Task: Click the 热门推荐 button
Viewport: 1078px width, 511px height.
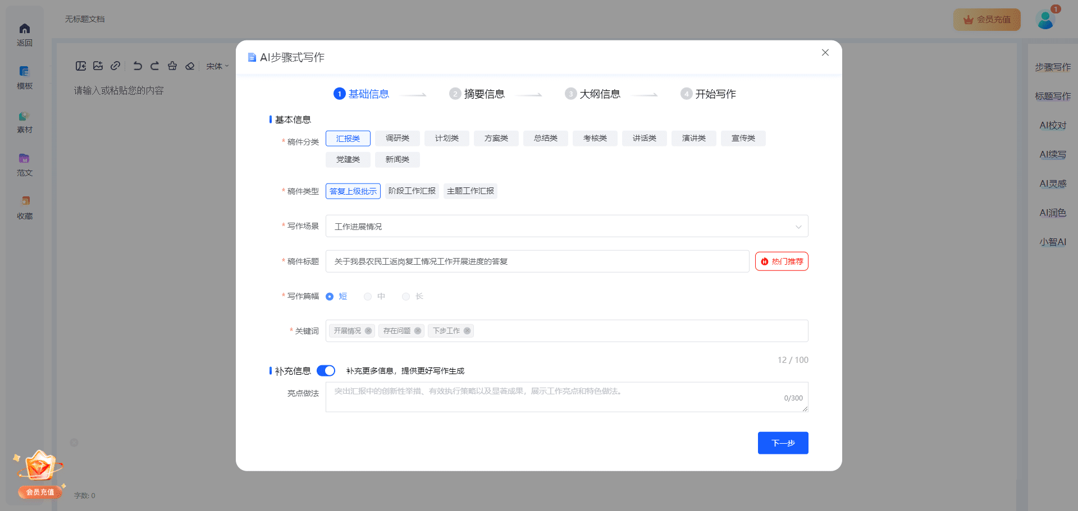Action: pos(782,261)
